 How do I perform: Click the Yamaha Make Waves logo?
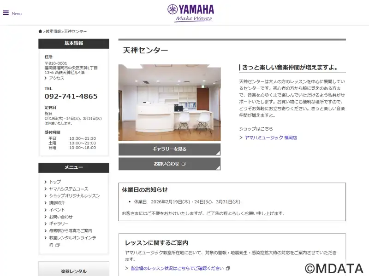tap(191, 13)
